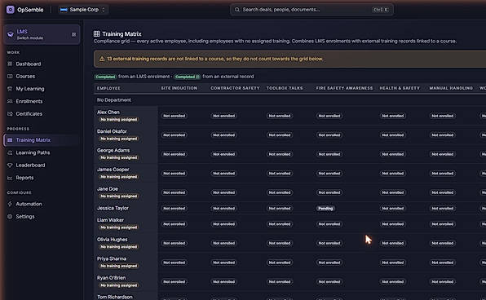
Task: Click Alex Chen's Site Induction Not enrolled badge
Action: (x=175, y=116)
